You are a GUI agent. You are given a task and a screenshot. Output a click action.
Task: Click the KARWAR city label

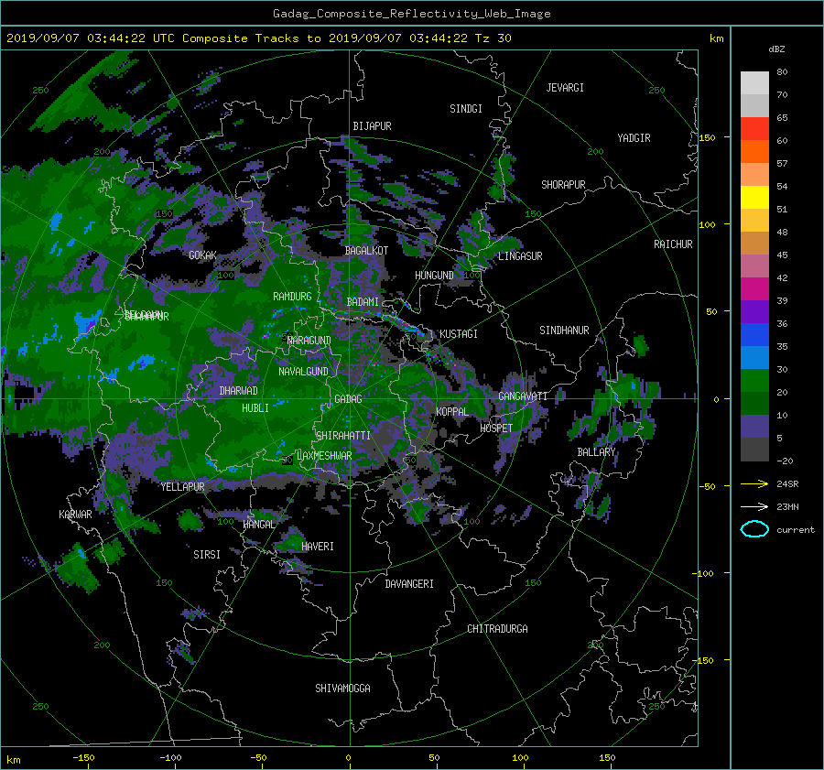(75, 515)
